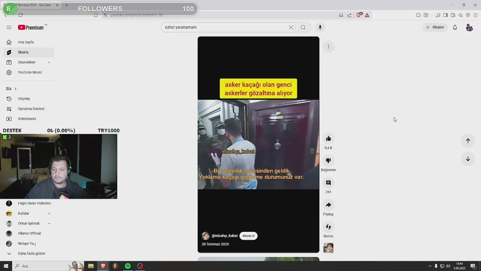Expand Daha fazla göster subscriptions list
This screenshot has height=271, width=481.
click(x=28, y=253)
